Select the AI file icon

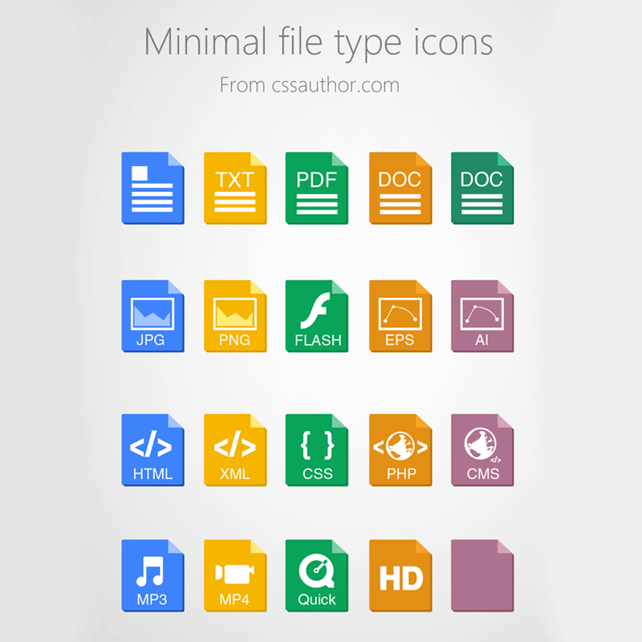[481, 319]
